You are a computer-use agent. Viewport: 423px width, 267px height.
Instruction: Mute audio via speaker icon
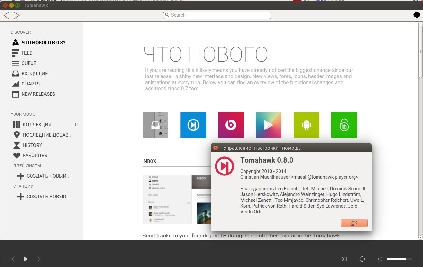coord(380,259)
